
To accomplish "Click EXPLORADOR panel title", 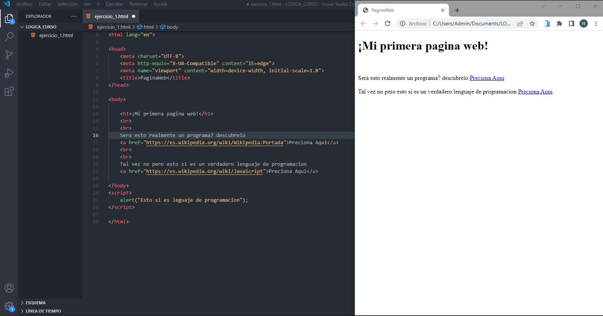I will tap(39, 16).
